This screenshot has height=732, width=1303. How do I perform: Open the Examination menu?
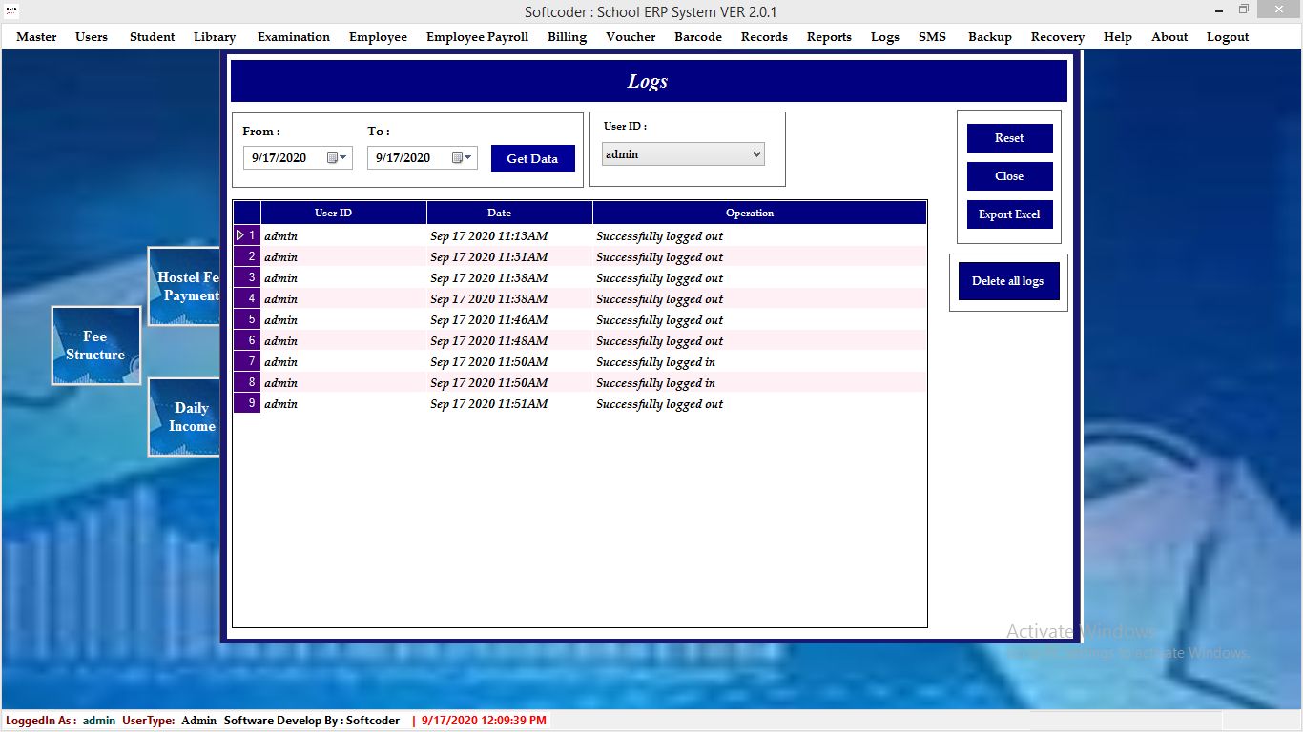click(x=293, y=37)
